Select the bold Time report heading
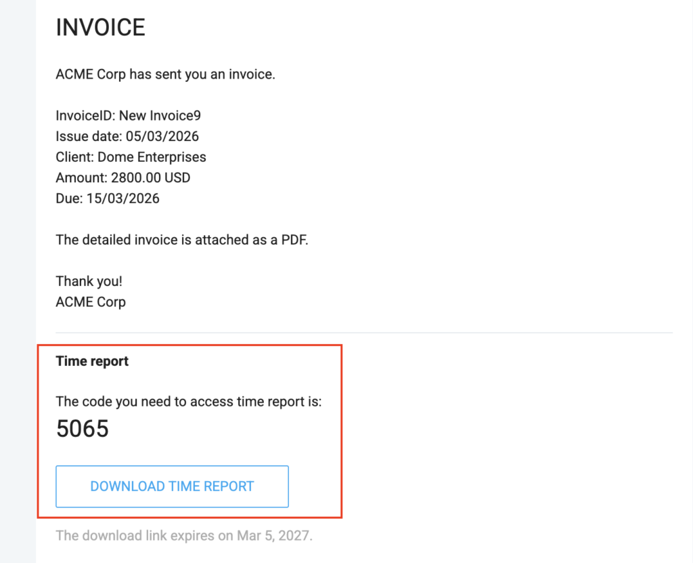 pyautogui.click(x=92, y=361)
